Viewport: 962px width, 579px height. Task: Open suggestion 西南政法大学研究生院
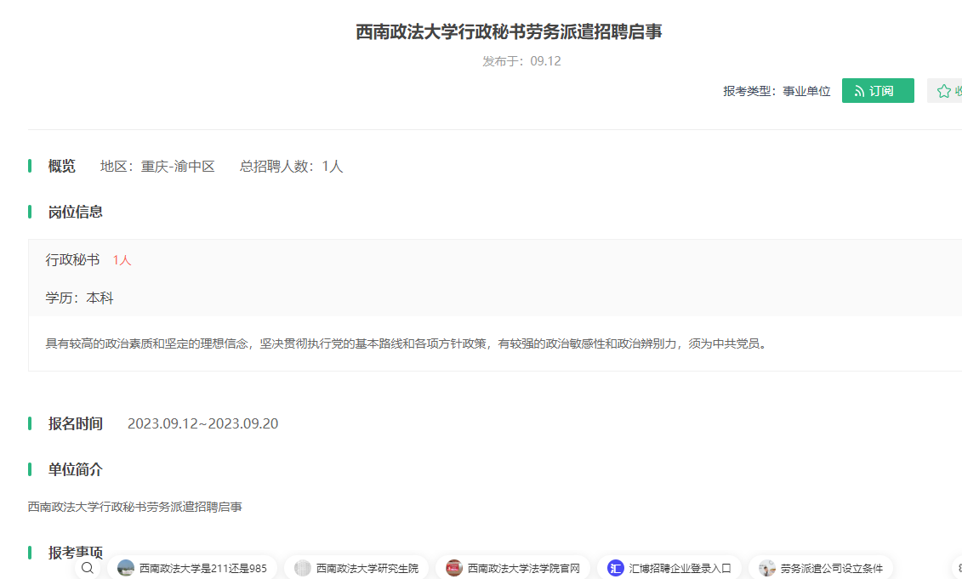(x=356, y=568)
